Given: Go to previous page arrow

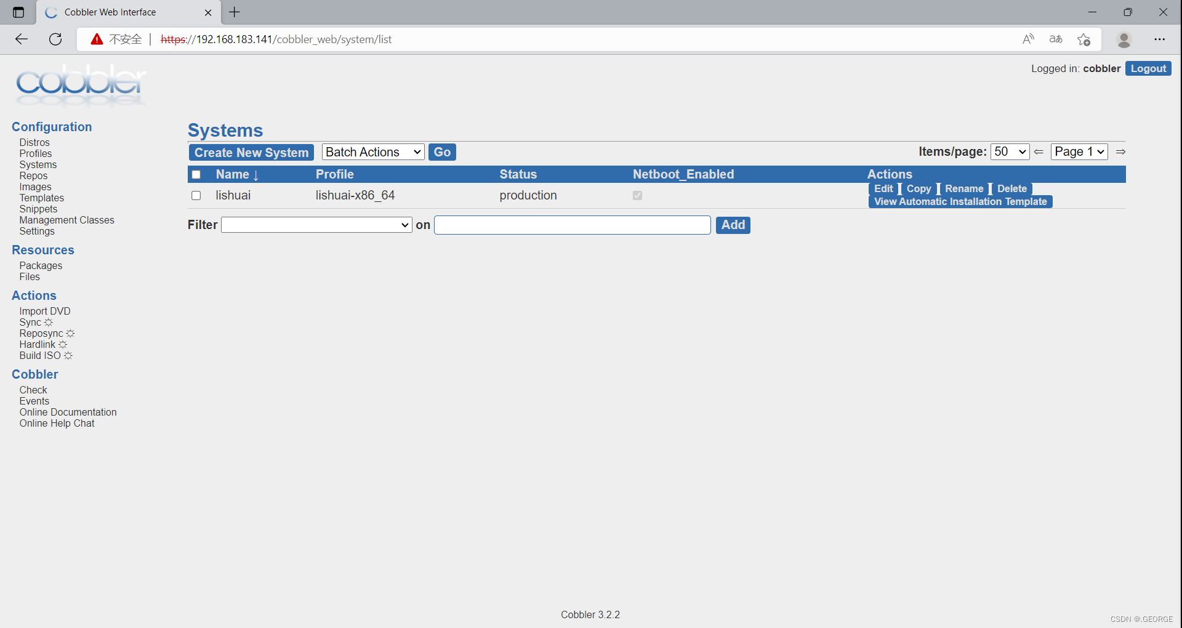Looking at the screenshot, I should [x=1039, y=152].
